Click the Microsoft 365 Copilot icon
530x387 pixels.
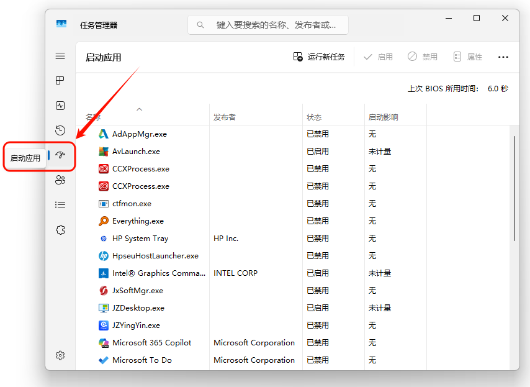104,343
